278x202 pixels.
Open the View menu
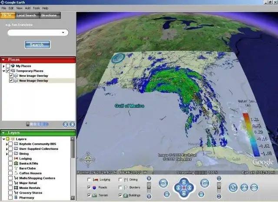(19, 8)
